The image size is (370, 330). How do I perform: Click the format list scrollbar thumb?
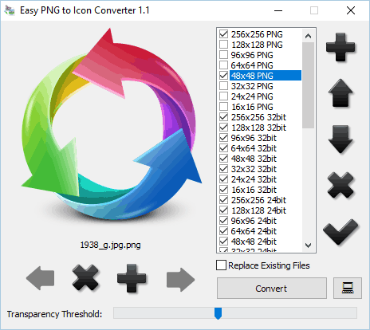click(308, 85)
